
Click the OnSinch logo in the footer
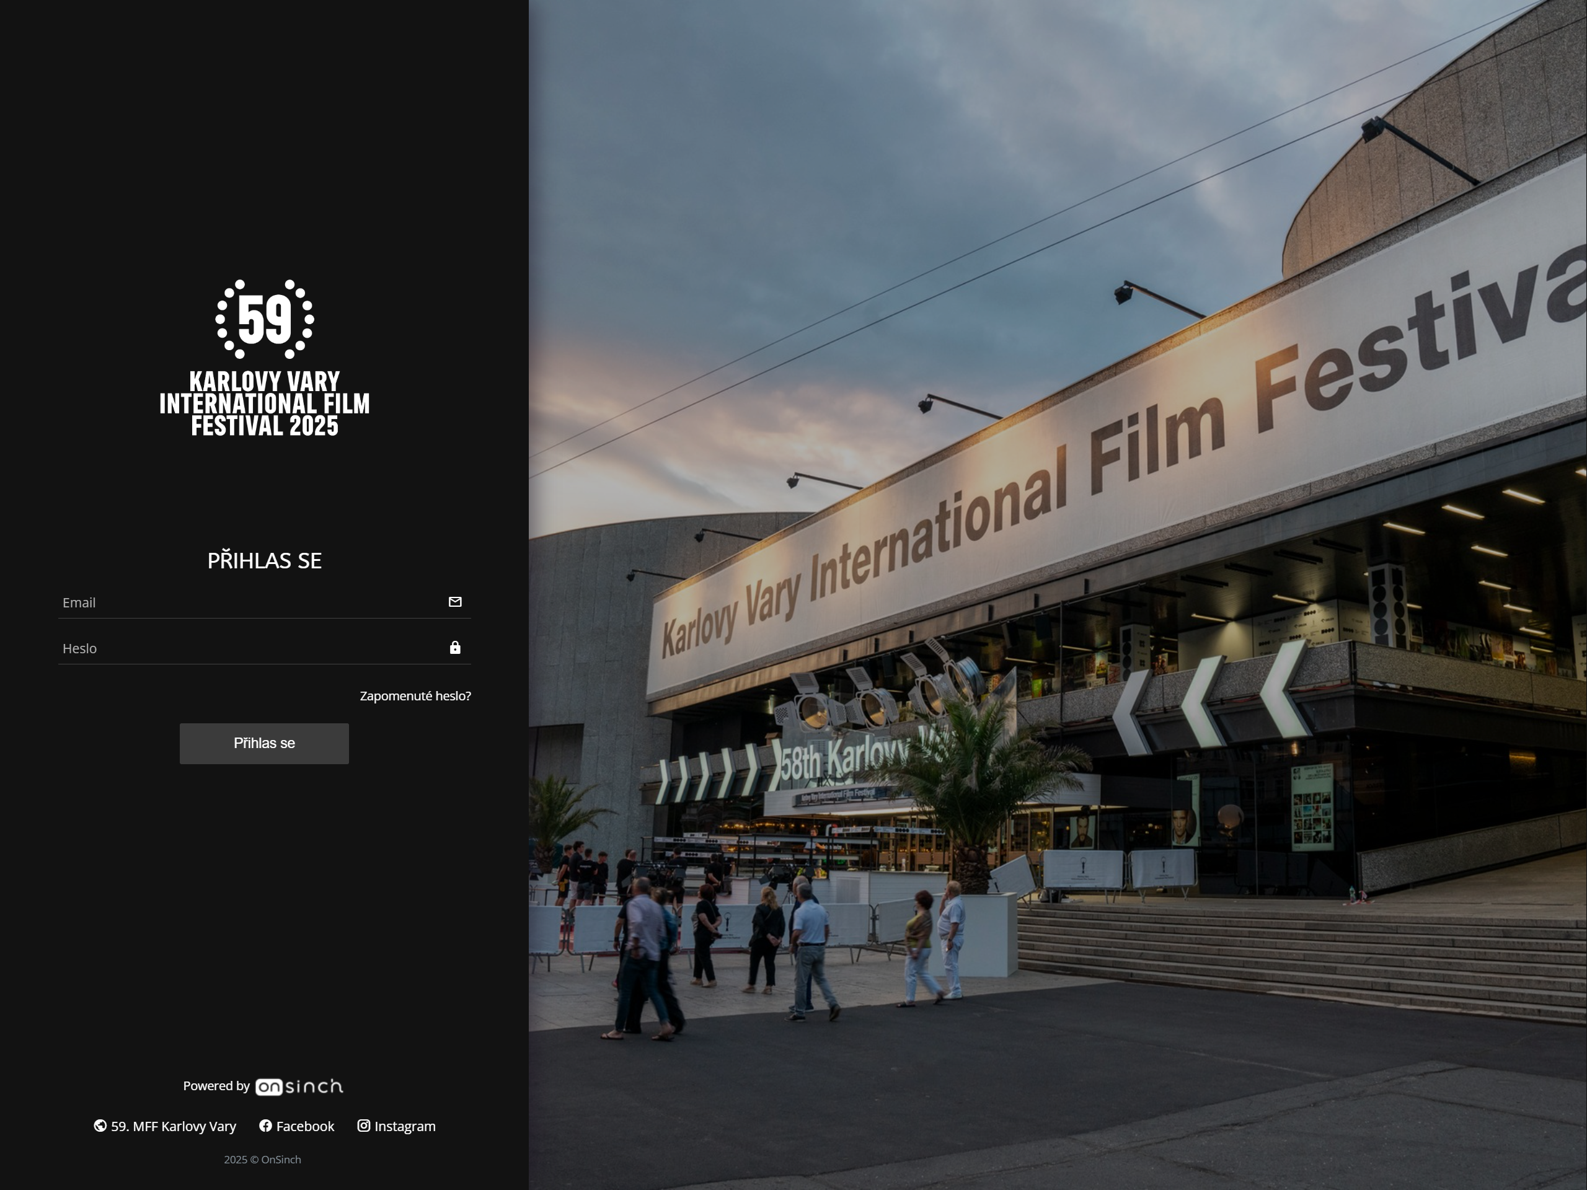(x=299, y=1086)
